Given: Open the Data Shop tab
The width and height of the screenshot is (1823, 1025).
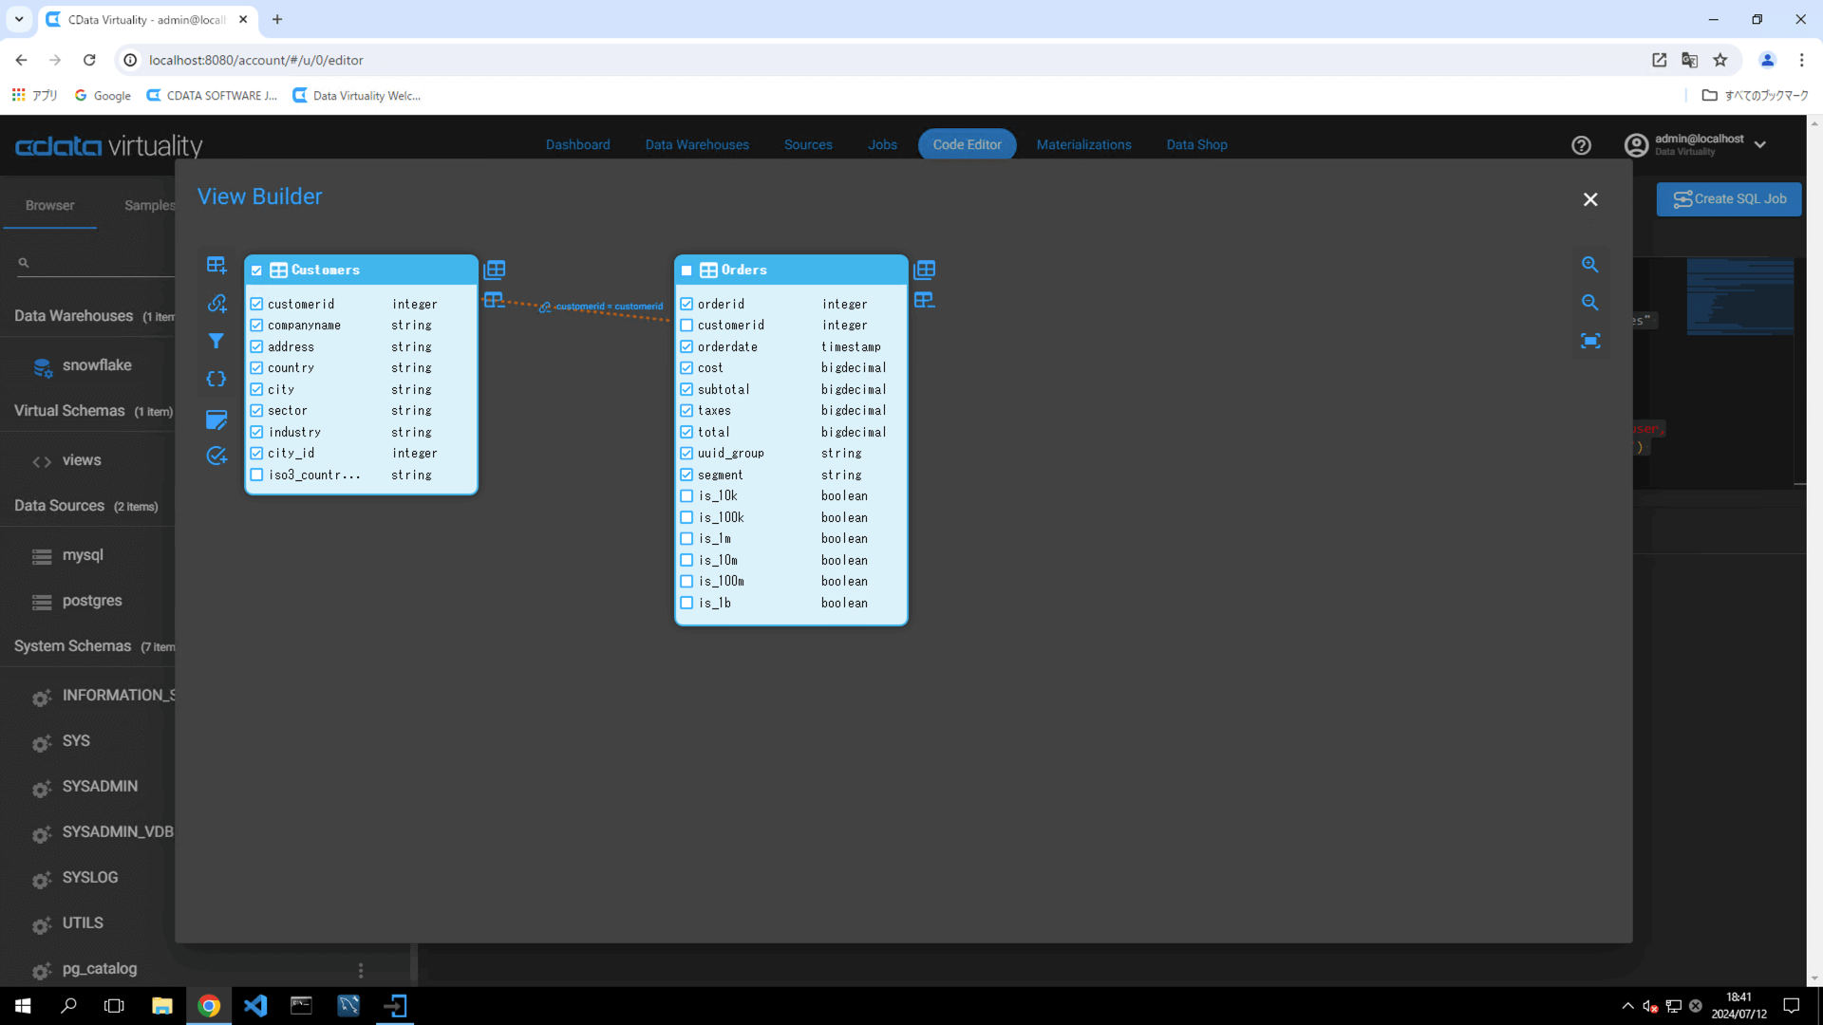Looking at the screenshot, I should click(1196, 145).
